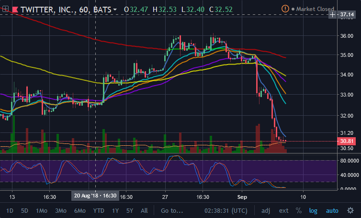The height and width of the screenshot is (218, 361).
Task: Open the Go to... date dialog
Action: point(172,211)
